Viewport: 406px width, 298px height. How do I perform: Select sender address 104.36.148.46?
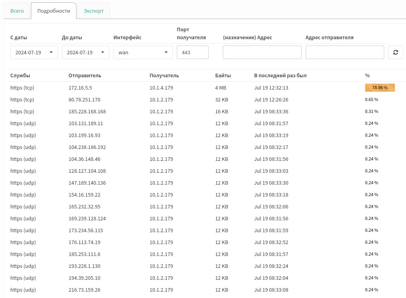click(x=84, y=159)
